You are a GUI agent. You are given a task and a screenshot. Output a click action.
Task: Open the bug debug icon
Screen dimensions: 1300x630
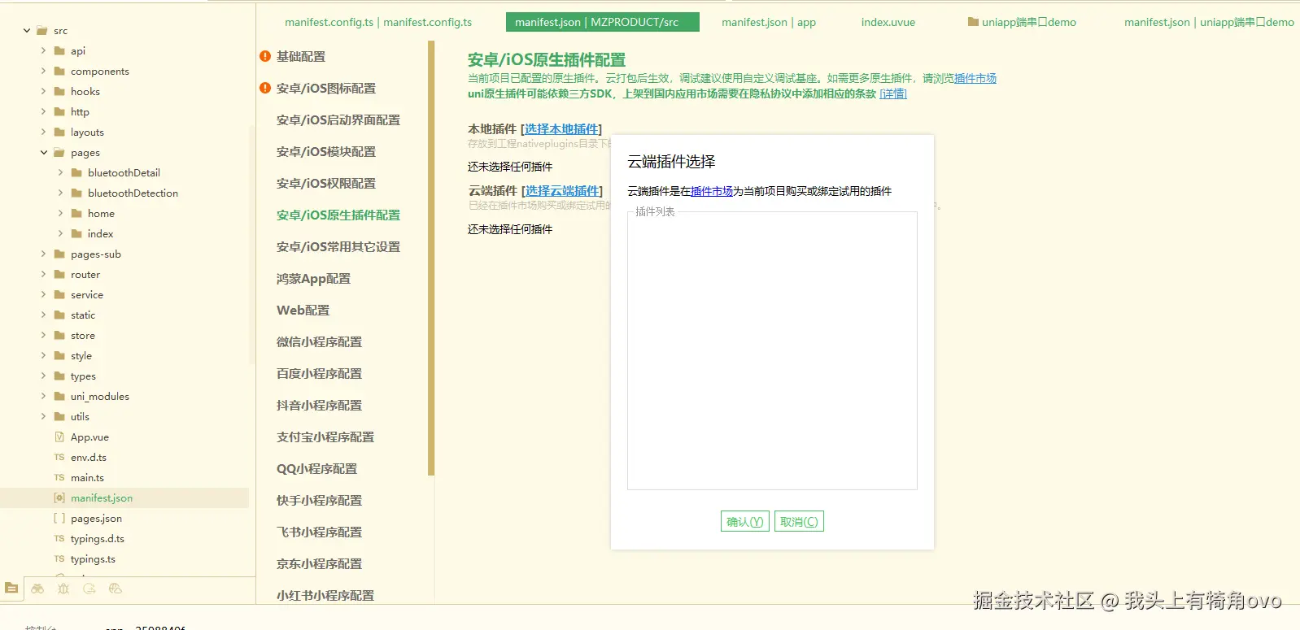click(63, 589)
